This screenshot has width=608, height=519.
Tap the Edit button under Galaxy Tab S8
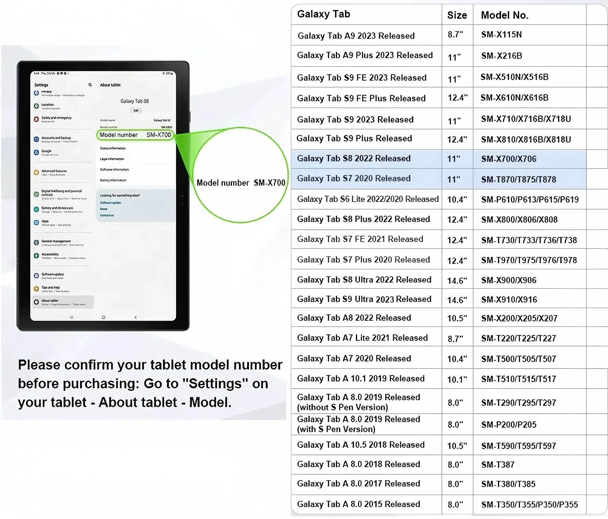(x=136, y=110)
